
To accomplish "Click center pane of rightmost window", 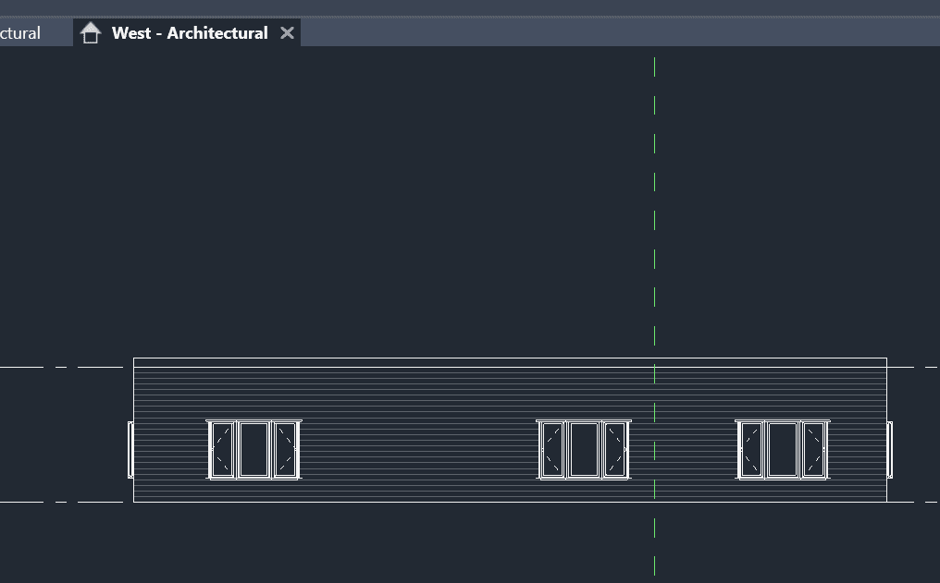I will [783, 450].
